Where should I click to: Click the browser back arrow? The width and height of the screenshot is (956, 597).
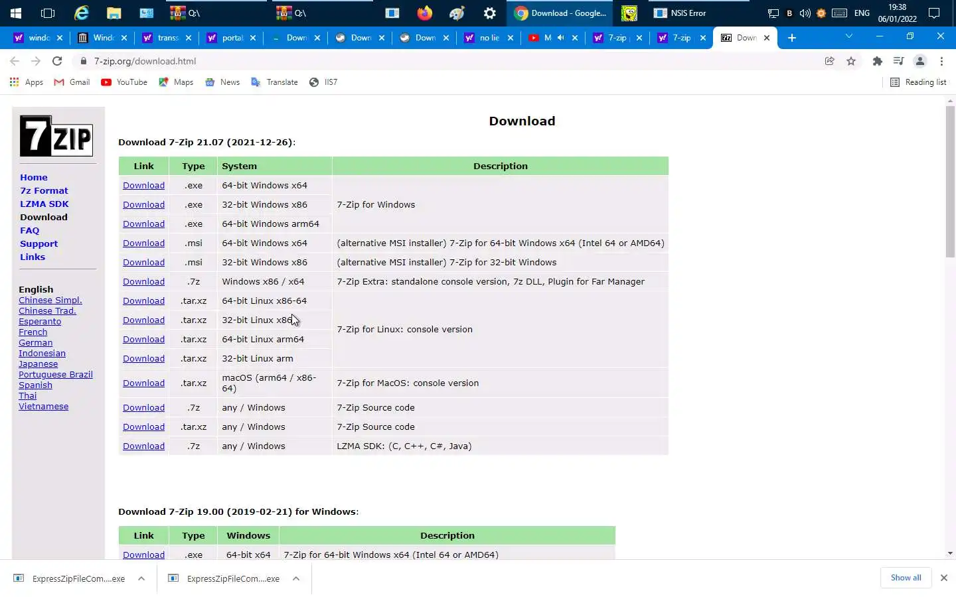point(15,61)
